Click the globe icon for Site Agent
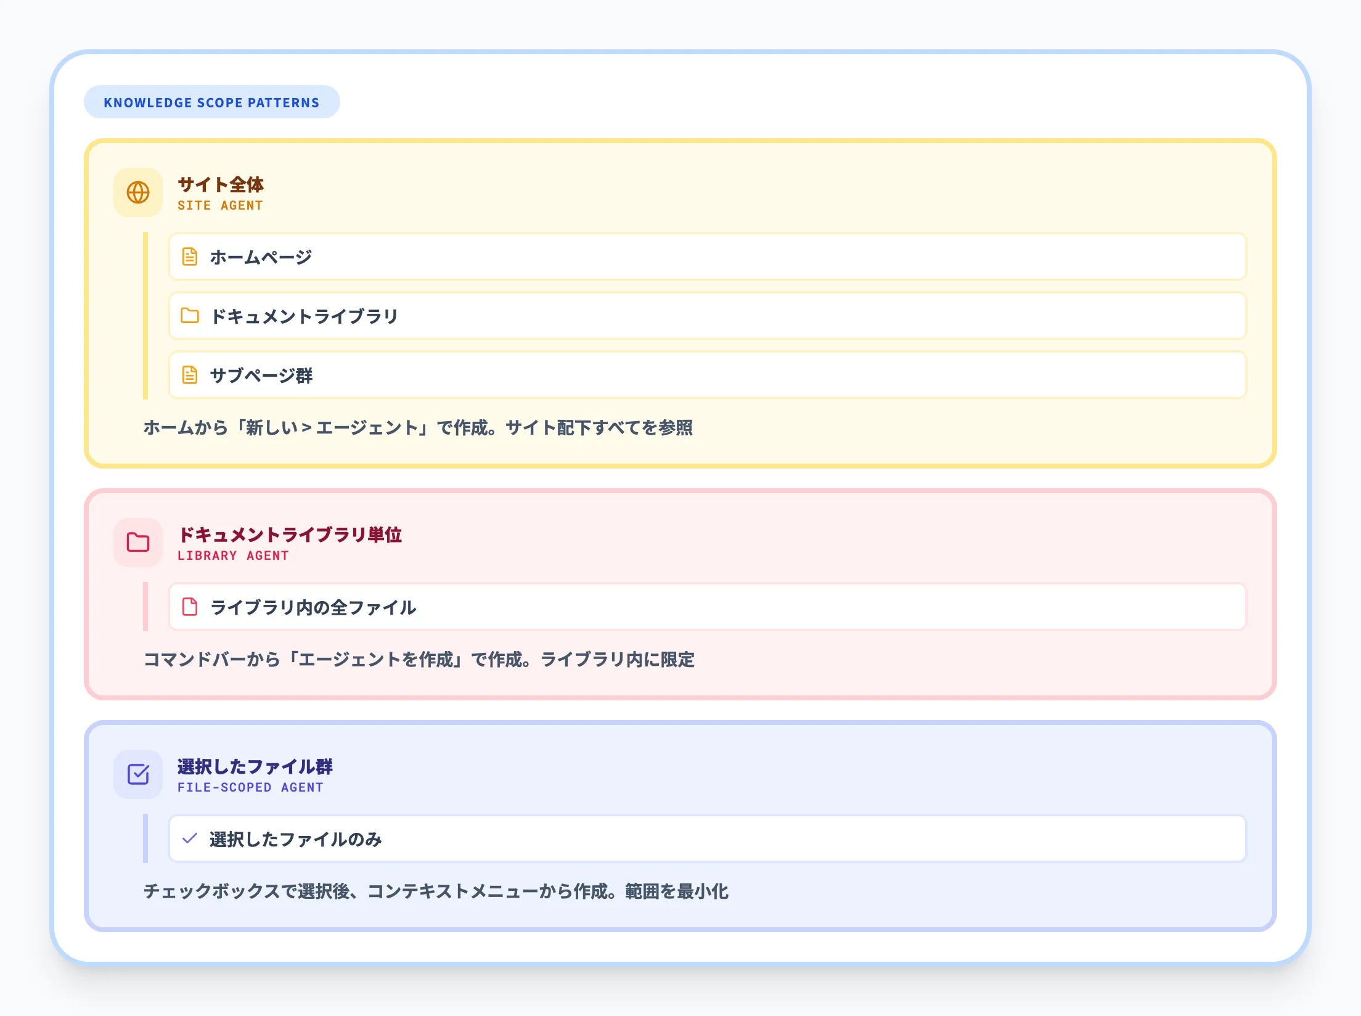The image size is (1361, 1016). click(x=138, y=194)
